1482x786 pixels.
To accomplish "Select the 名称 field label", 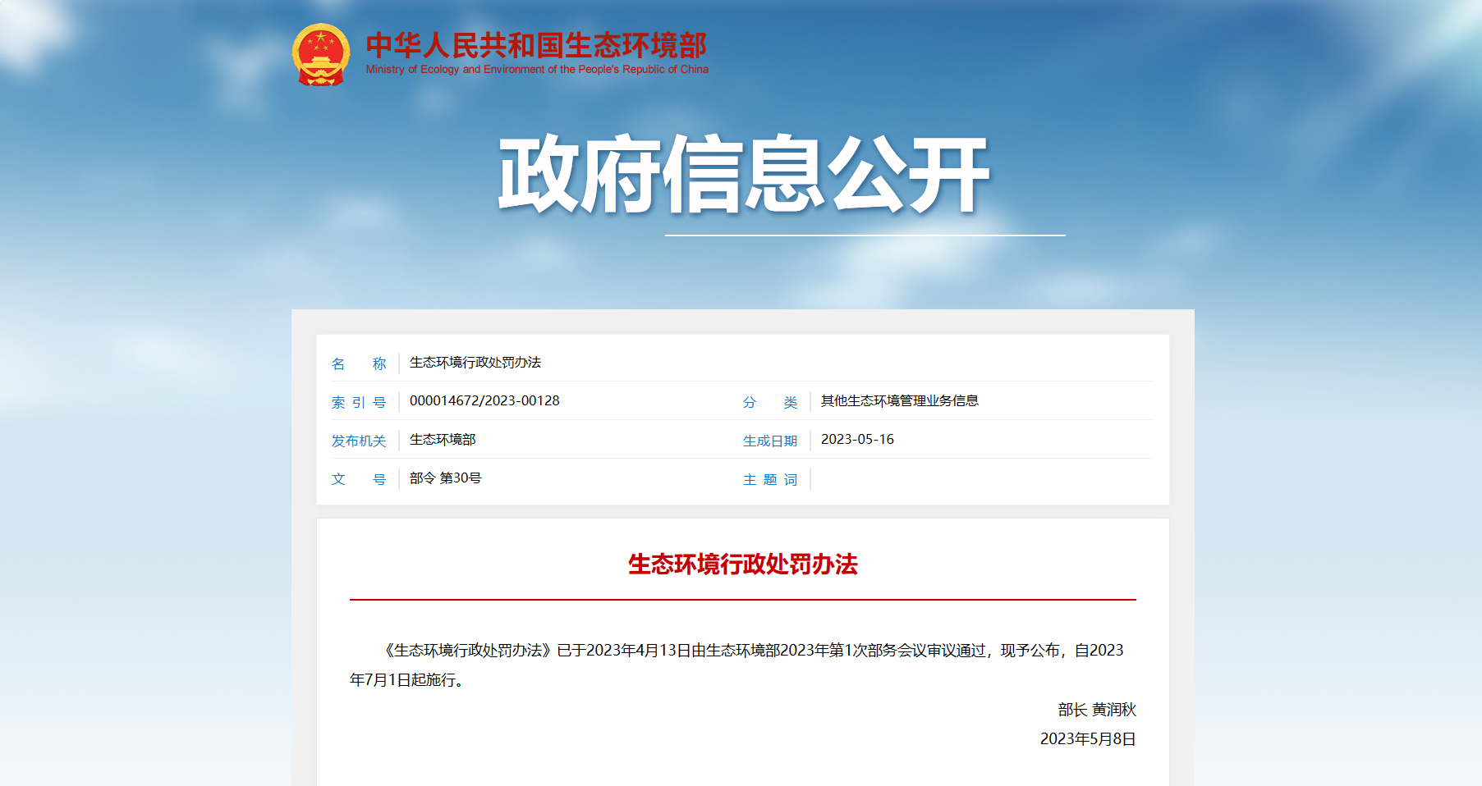I will pos(358,362).
